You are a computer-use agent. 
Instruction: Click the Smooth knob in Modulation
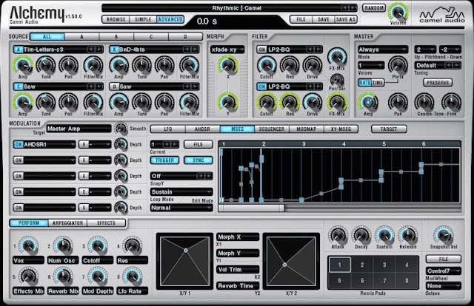[x=121, y=129]
